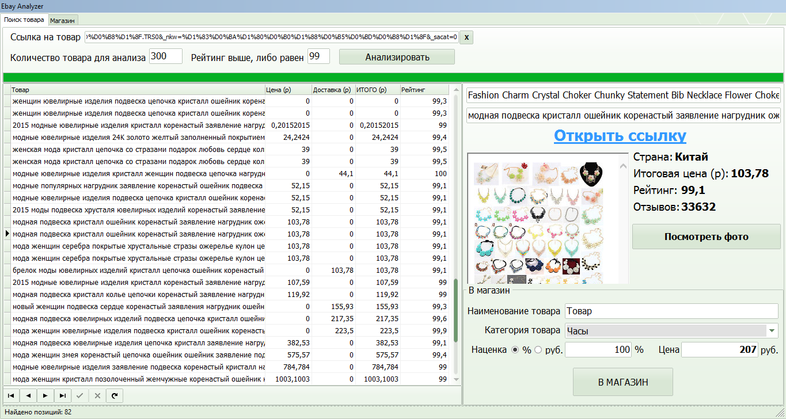Go to next record in navigator
Screen dimensions: 786x419
(x=45, y=395)
